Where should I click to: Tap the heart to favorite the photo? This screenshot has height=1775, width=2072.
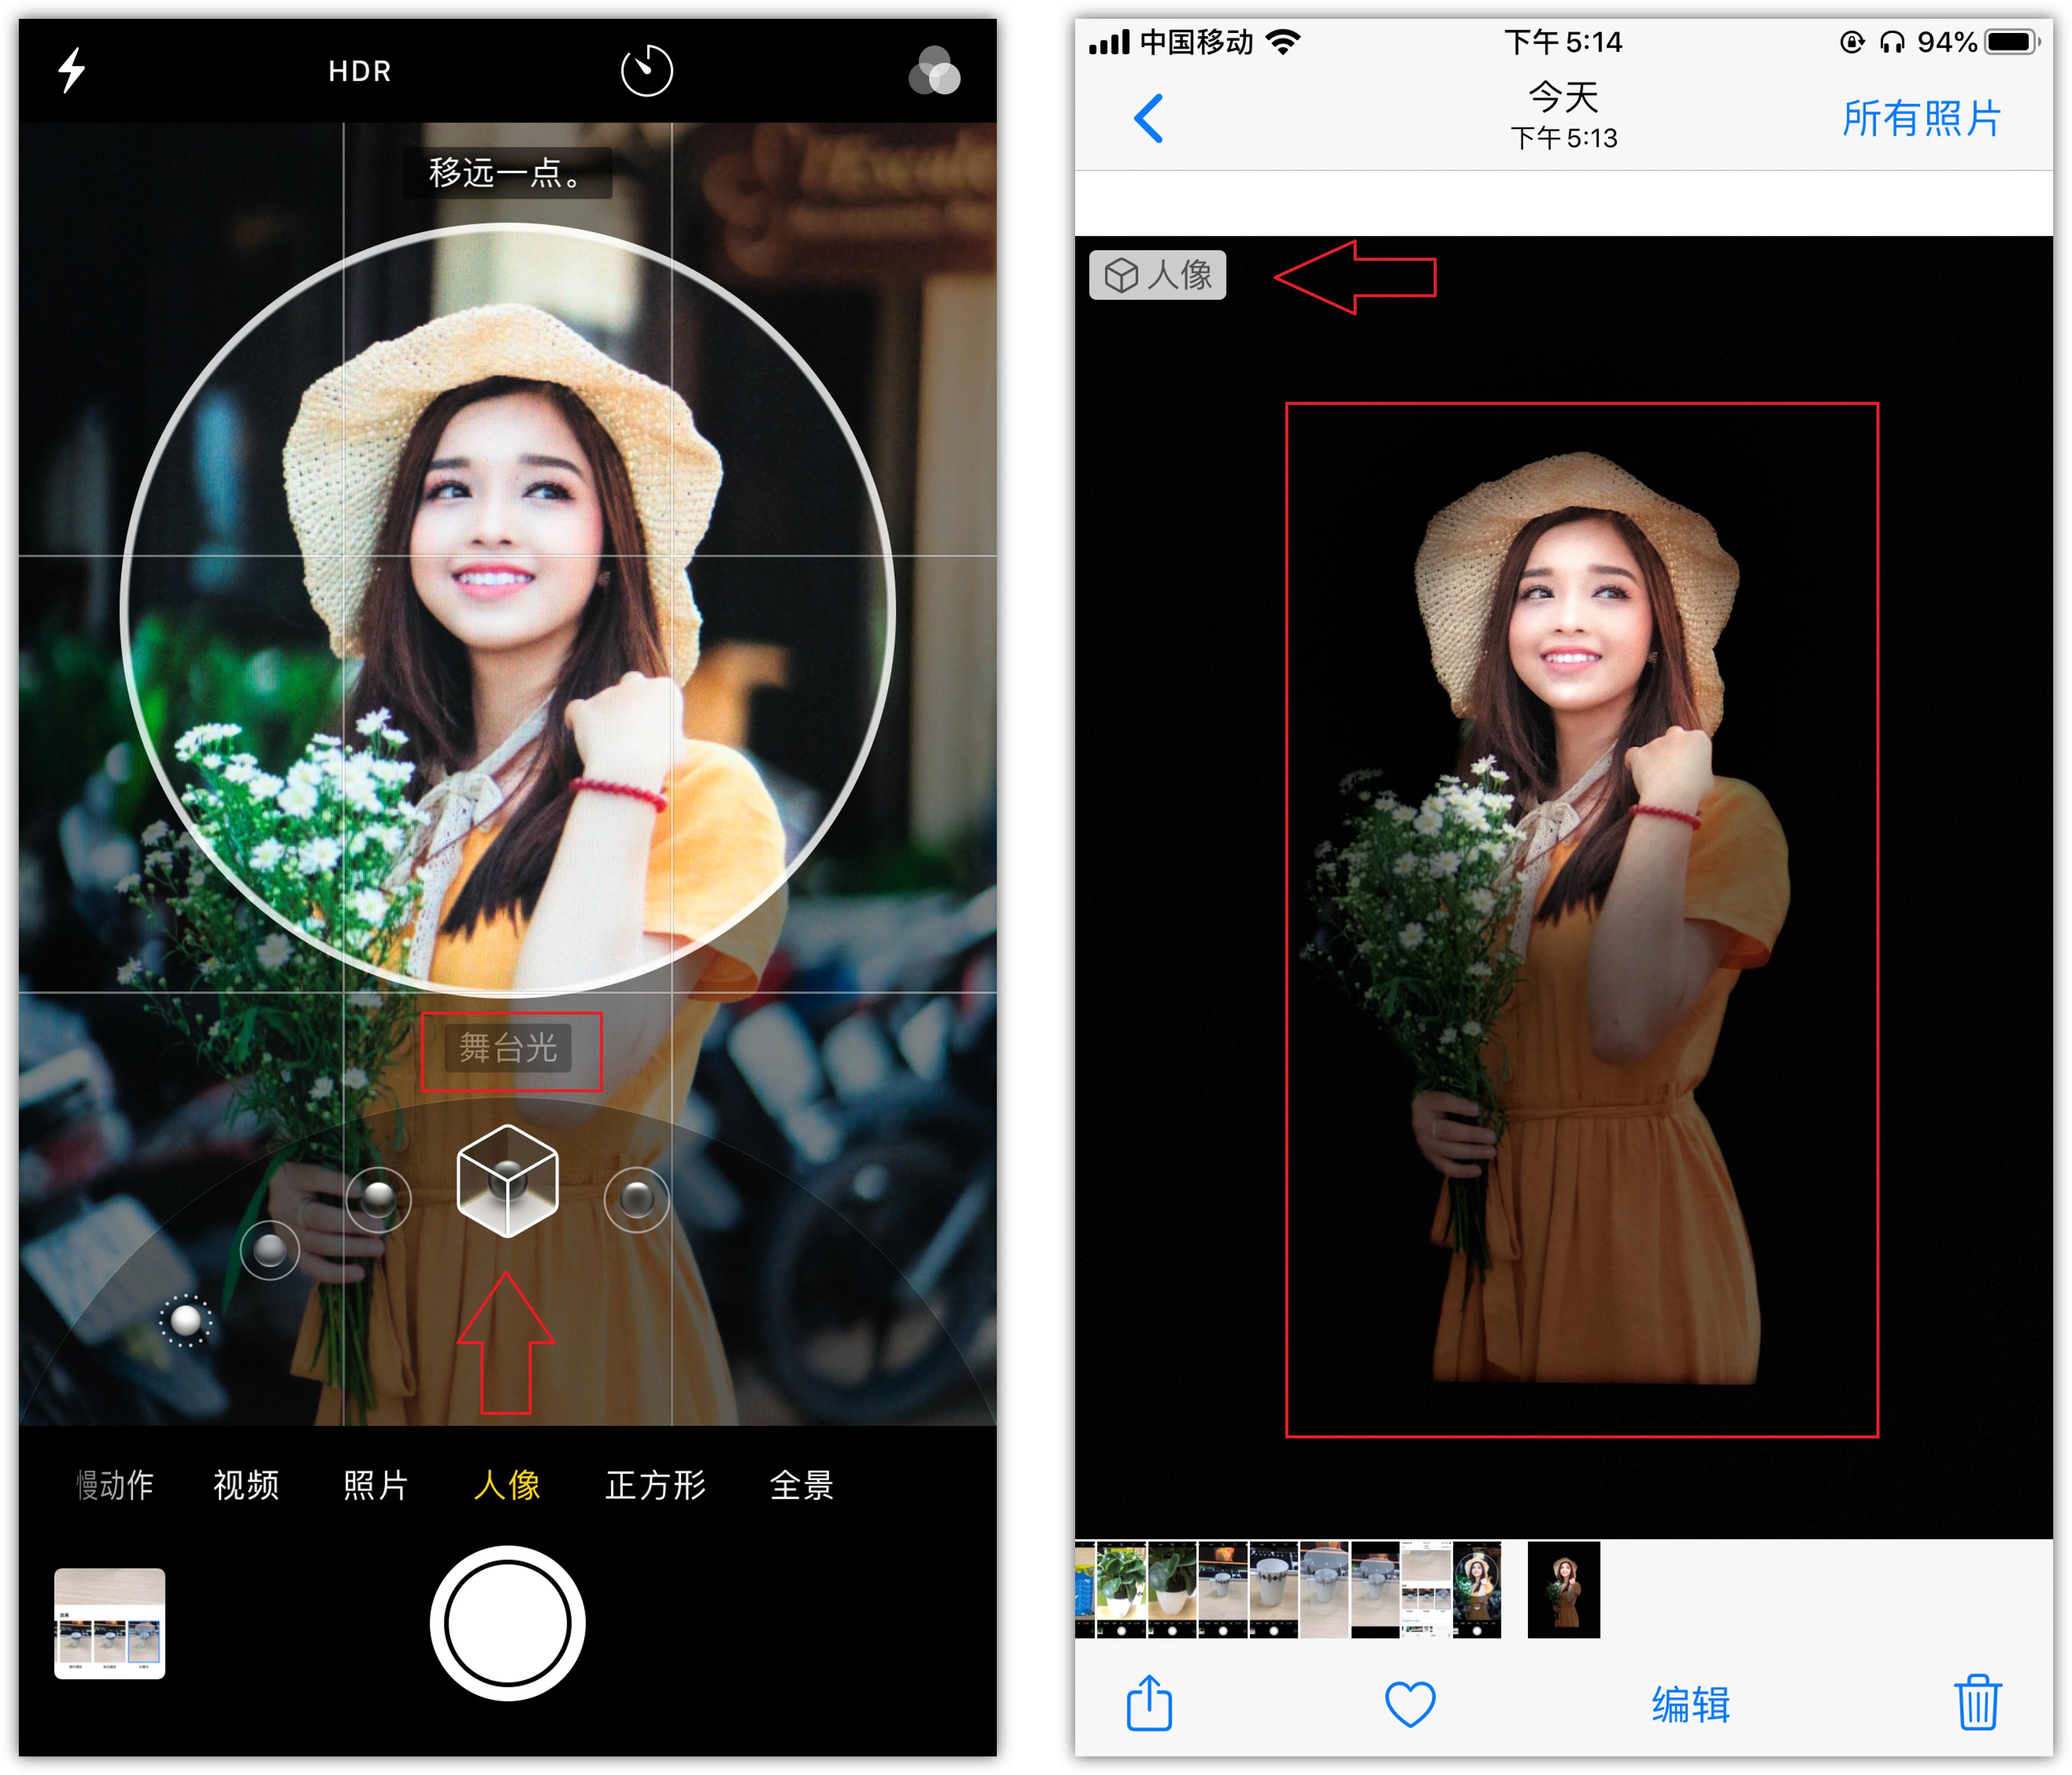(1408, 1704)
